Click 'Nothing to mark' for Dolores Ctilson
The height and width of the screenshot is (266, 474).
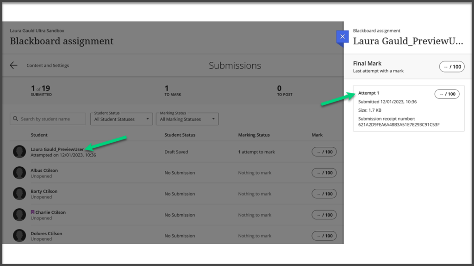[255, 236]
